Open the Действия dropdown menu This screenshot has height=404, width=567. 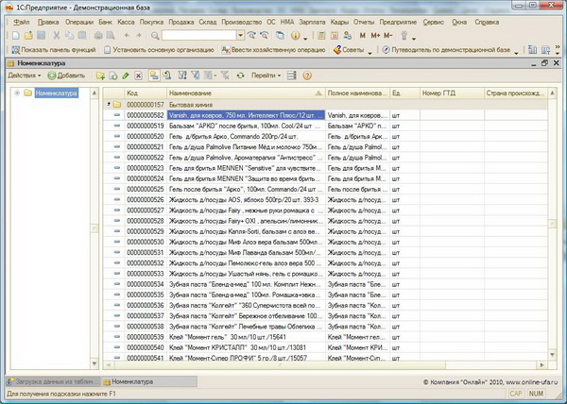coord(25,76)
